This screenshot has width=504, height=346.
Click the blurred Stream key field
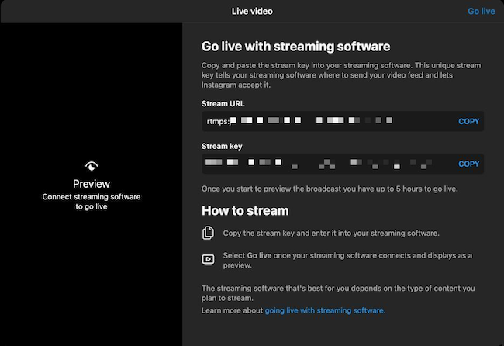click(326, 164)
